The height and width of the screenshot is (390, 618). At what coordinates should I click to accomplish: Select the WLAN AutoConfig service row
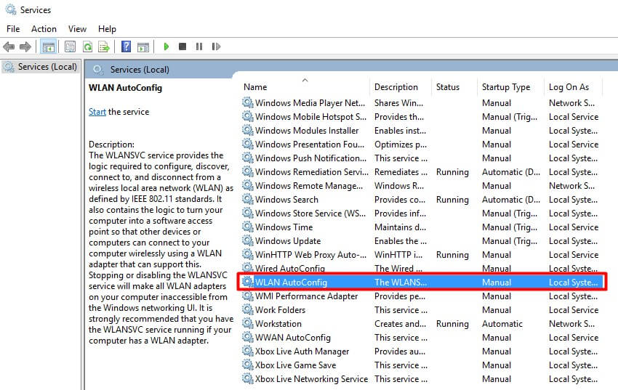coord(421,283)
